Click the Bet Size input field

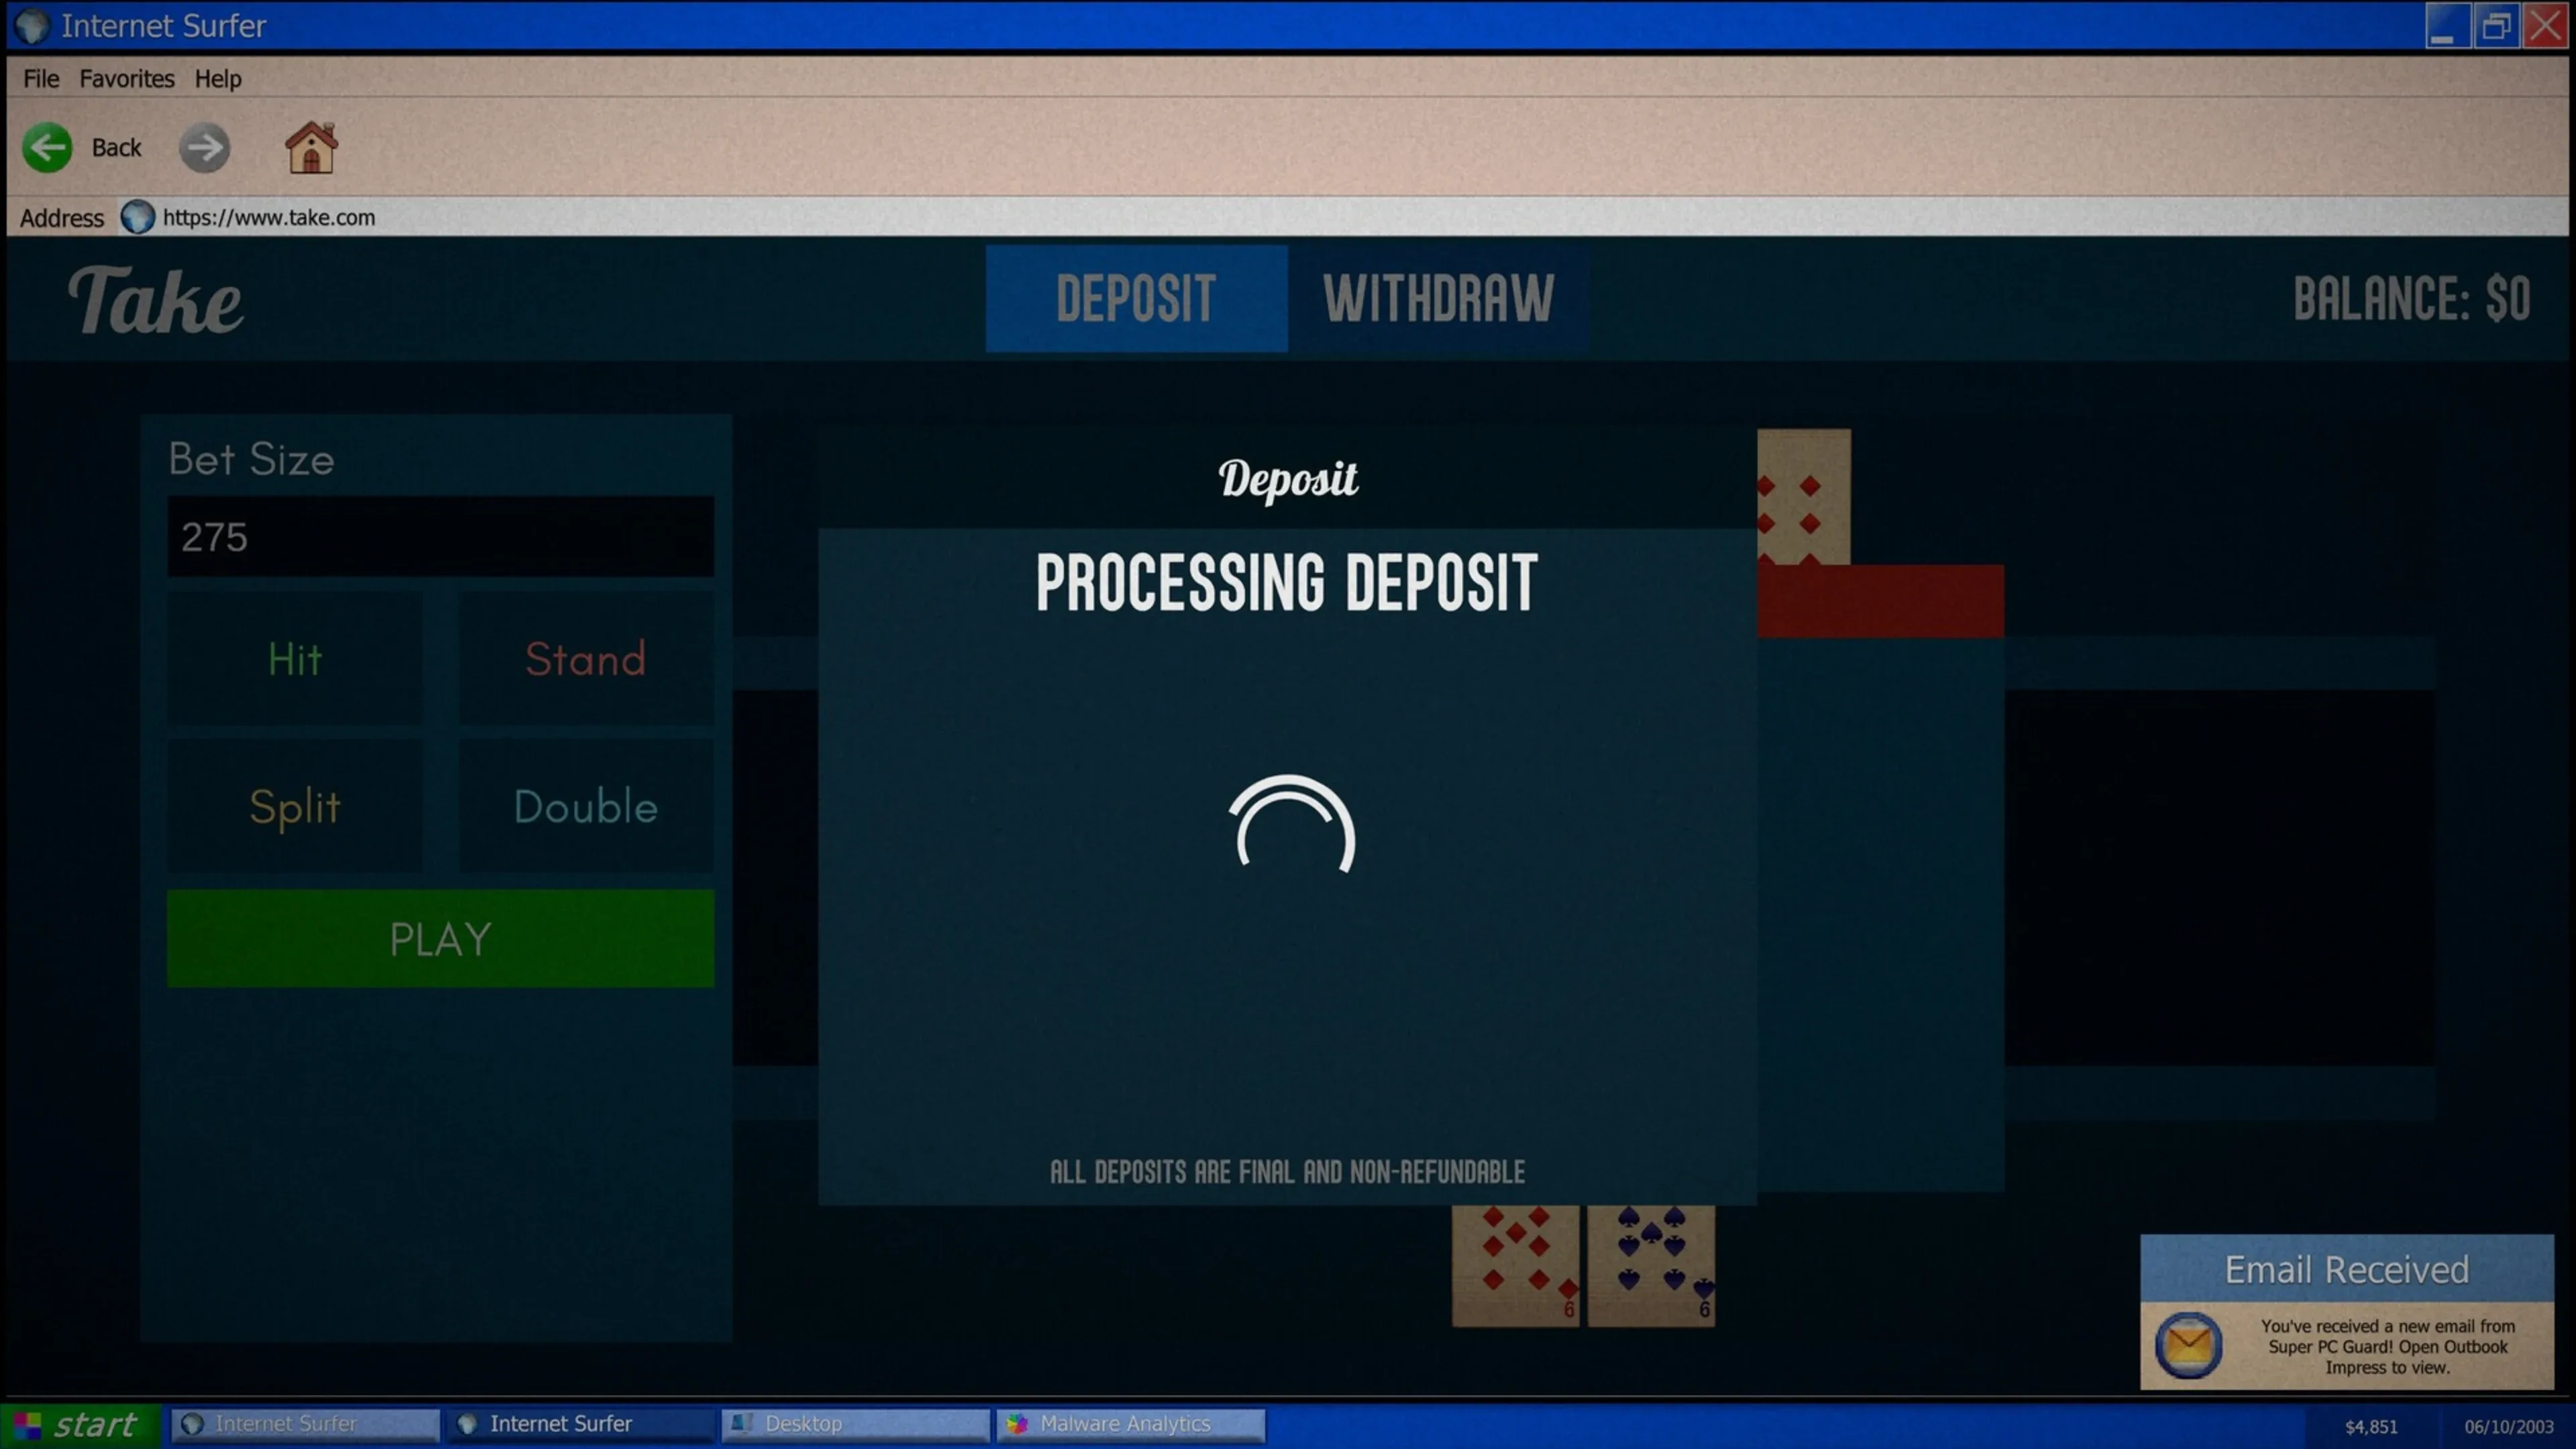440,537
